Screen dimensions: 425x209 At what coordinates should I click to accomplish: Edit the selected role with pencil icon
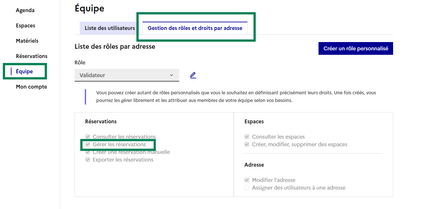pyautogui.click(x=193, y=75)
